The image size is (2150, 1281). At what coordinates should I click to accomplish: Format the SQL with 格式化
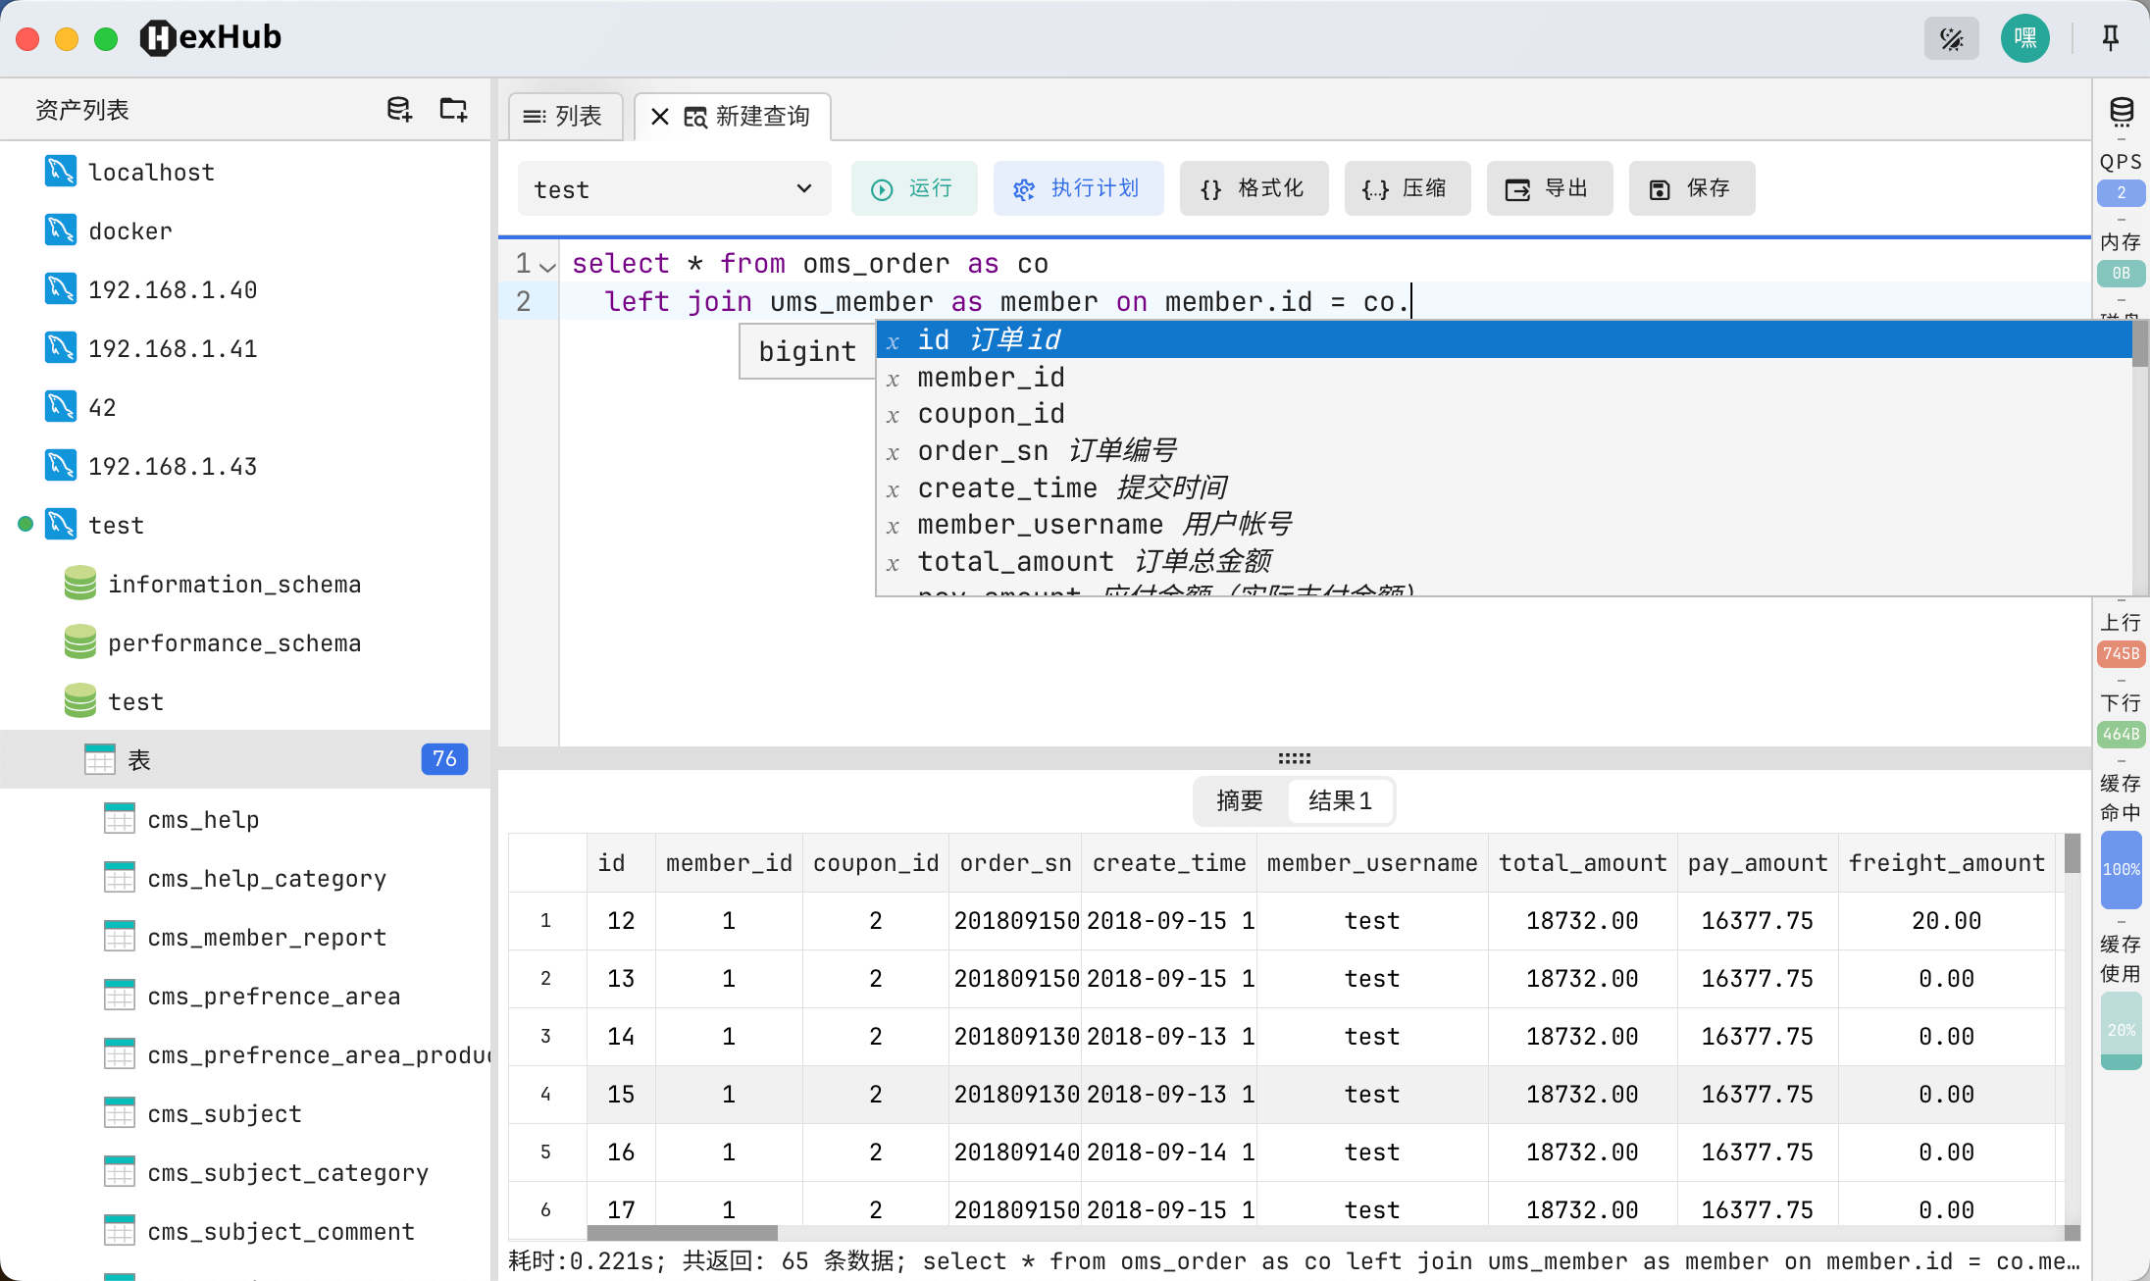[1254, 188]
